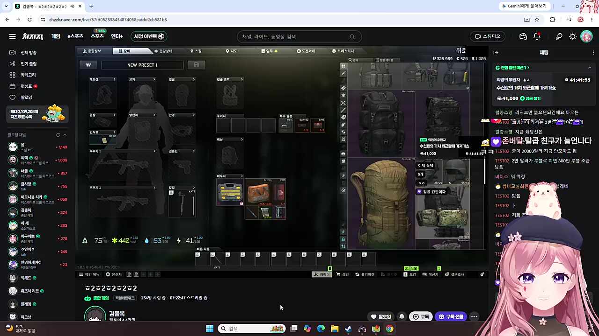The image size is (599, 336).
Task: Open the e스포츠 menu item
Action: point(75,36)
